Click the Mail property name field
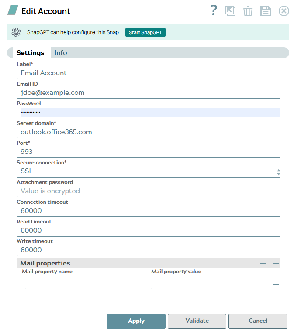Screen dimensions: 294x331 click(x=85, y=284)
